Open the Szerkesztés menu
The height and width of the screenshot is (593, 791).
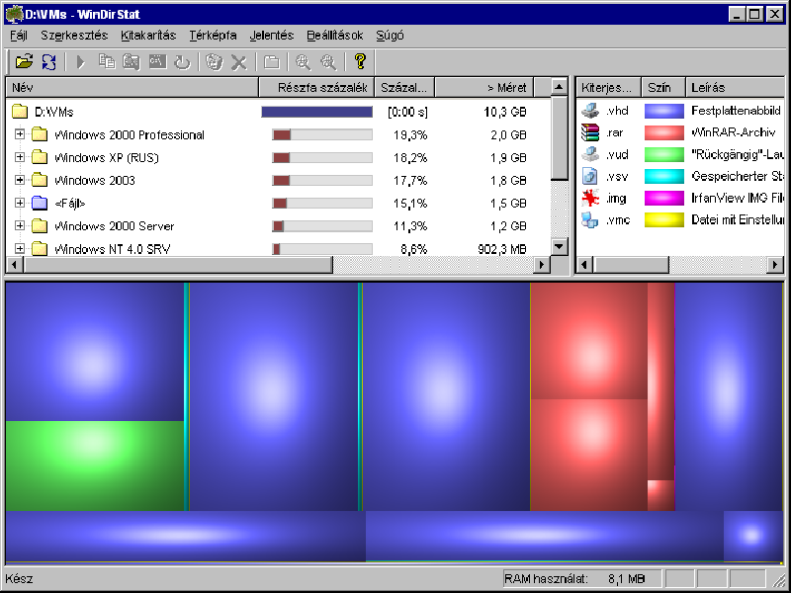(74, 36)
